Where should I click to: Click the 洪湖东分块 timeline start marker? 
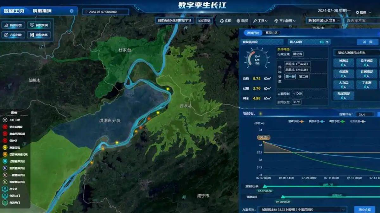[265, 186]
